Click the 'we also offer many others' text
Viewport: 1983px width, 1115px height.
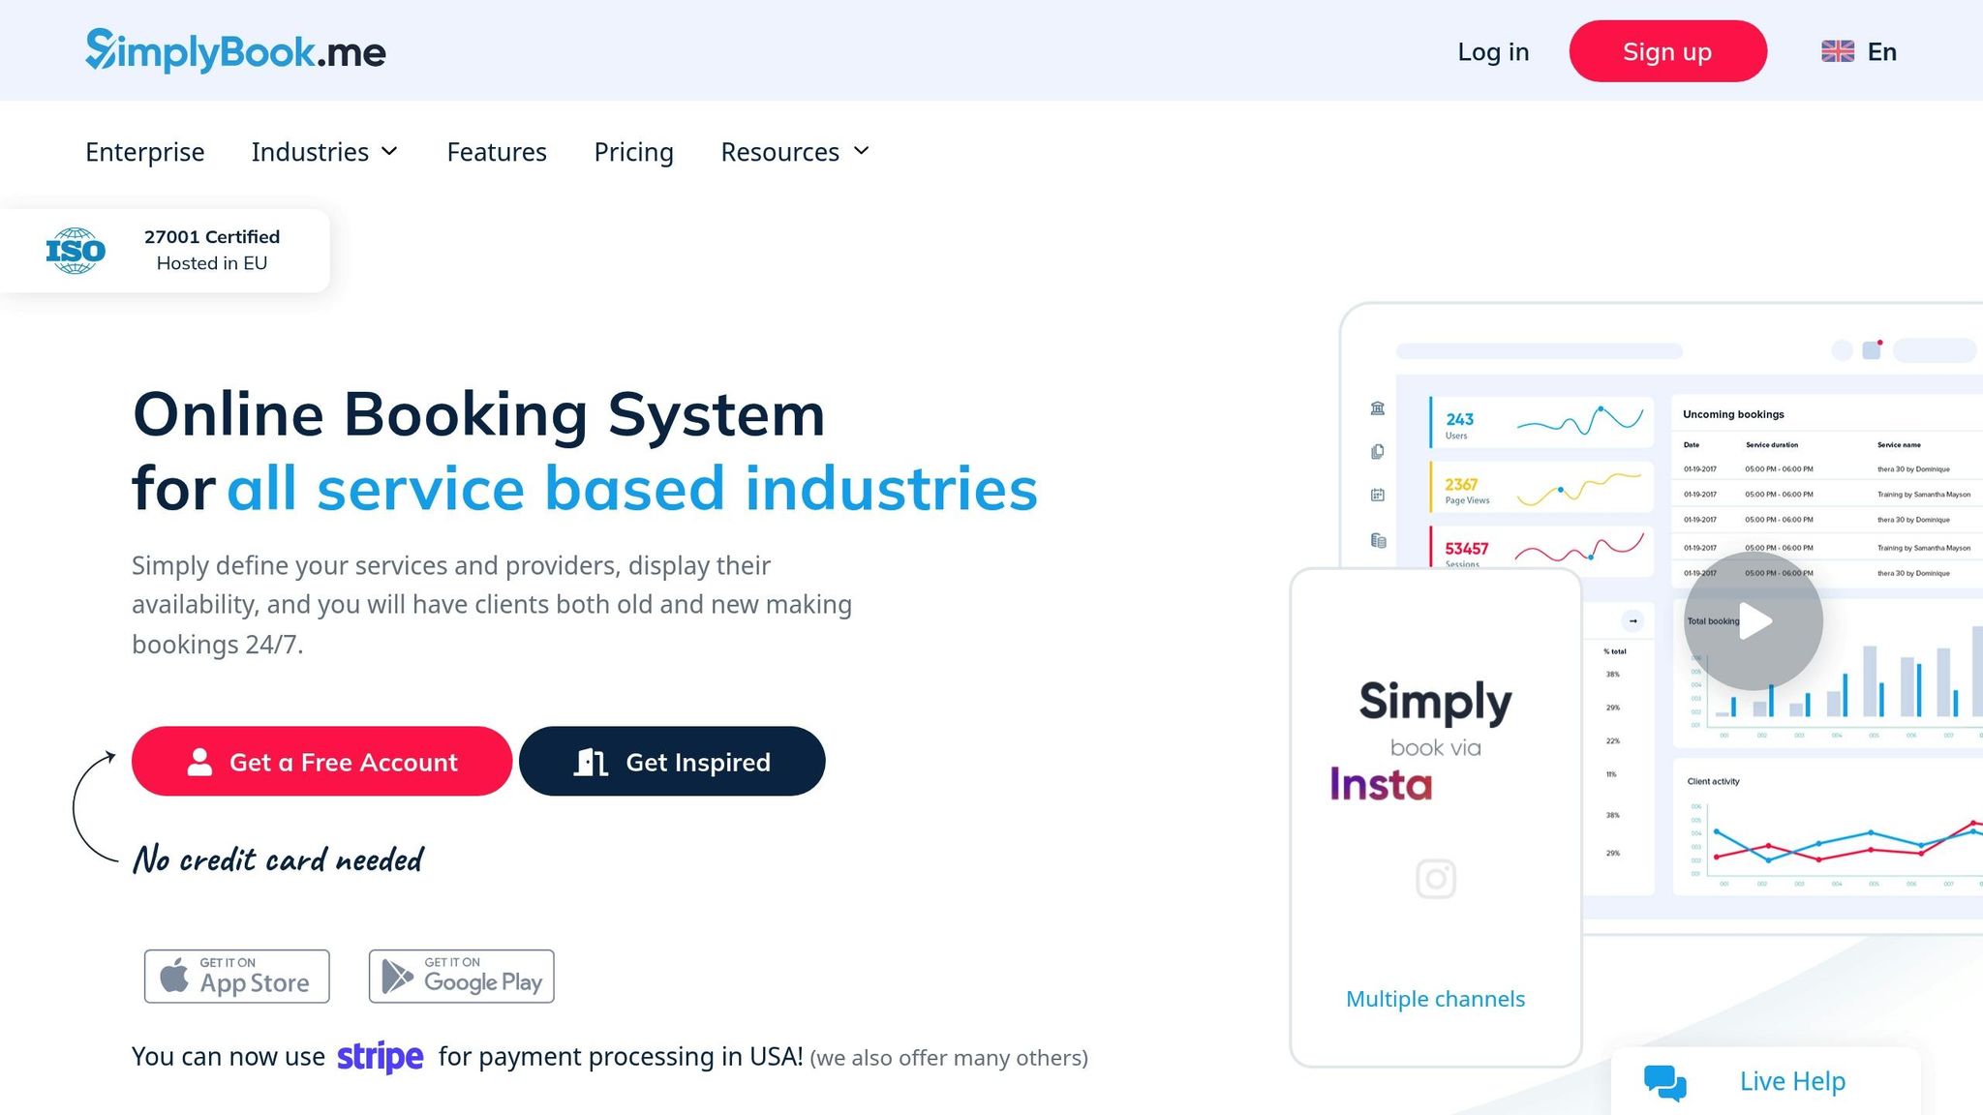(949, 1058)
